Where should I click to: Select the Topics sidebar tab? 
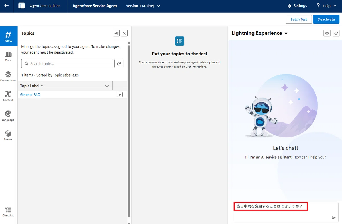pos(8,36)
